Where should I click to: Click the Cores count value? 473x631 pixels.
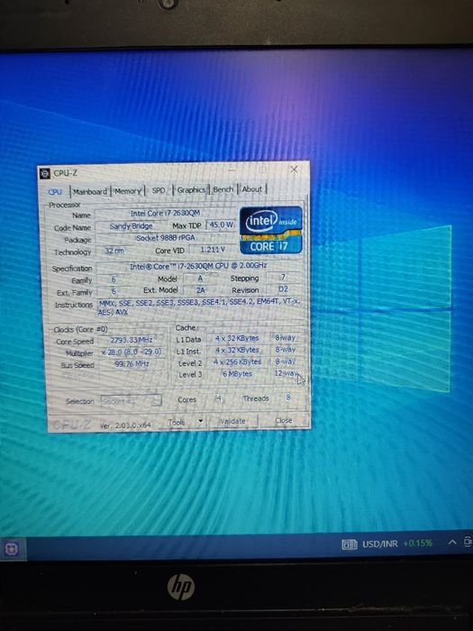pyautogui.click(x=218, y=398)
